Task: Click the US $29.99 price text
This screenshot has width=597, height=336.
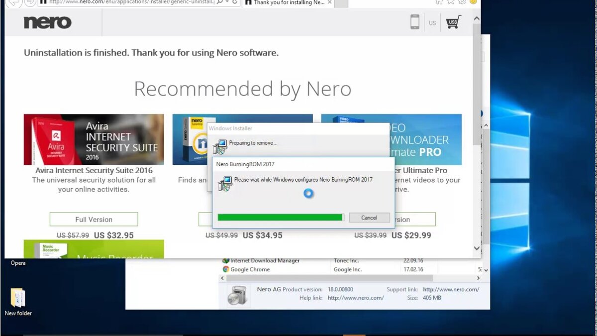Action: [411, 235]
